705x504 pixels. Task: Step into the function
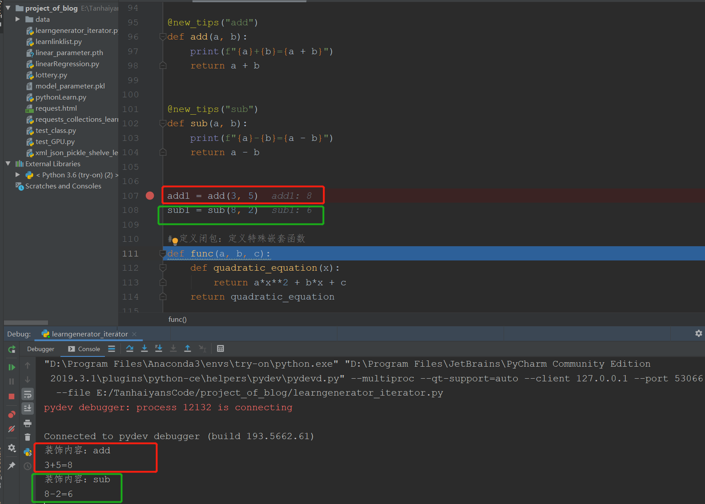[144, 349]
